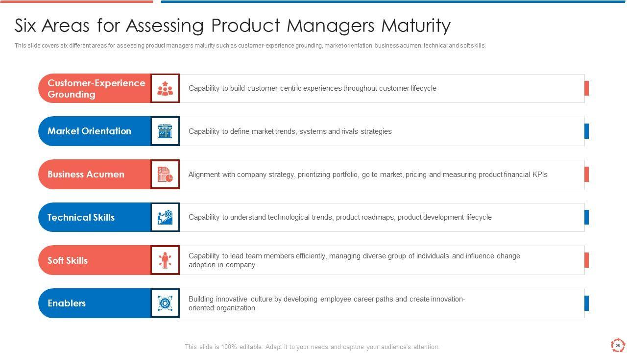Click the customer group star icon

coord(165,88)
